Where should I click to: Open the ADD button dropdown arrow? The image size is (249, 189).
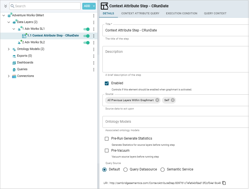pos(94,6)
